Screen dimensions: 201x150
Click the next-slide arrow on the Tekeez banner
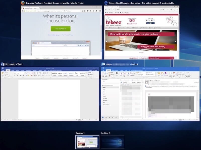176,42
